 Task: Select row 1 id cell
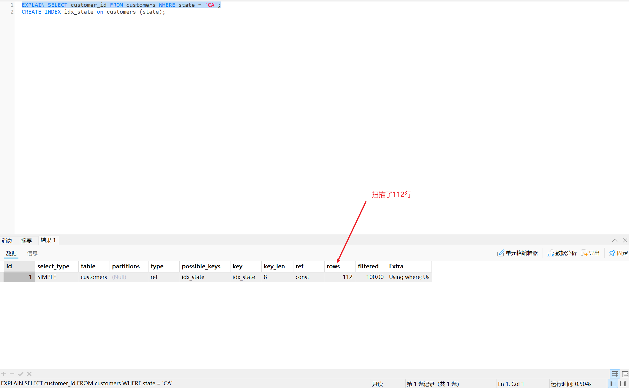20,277
